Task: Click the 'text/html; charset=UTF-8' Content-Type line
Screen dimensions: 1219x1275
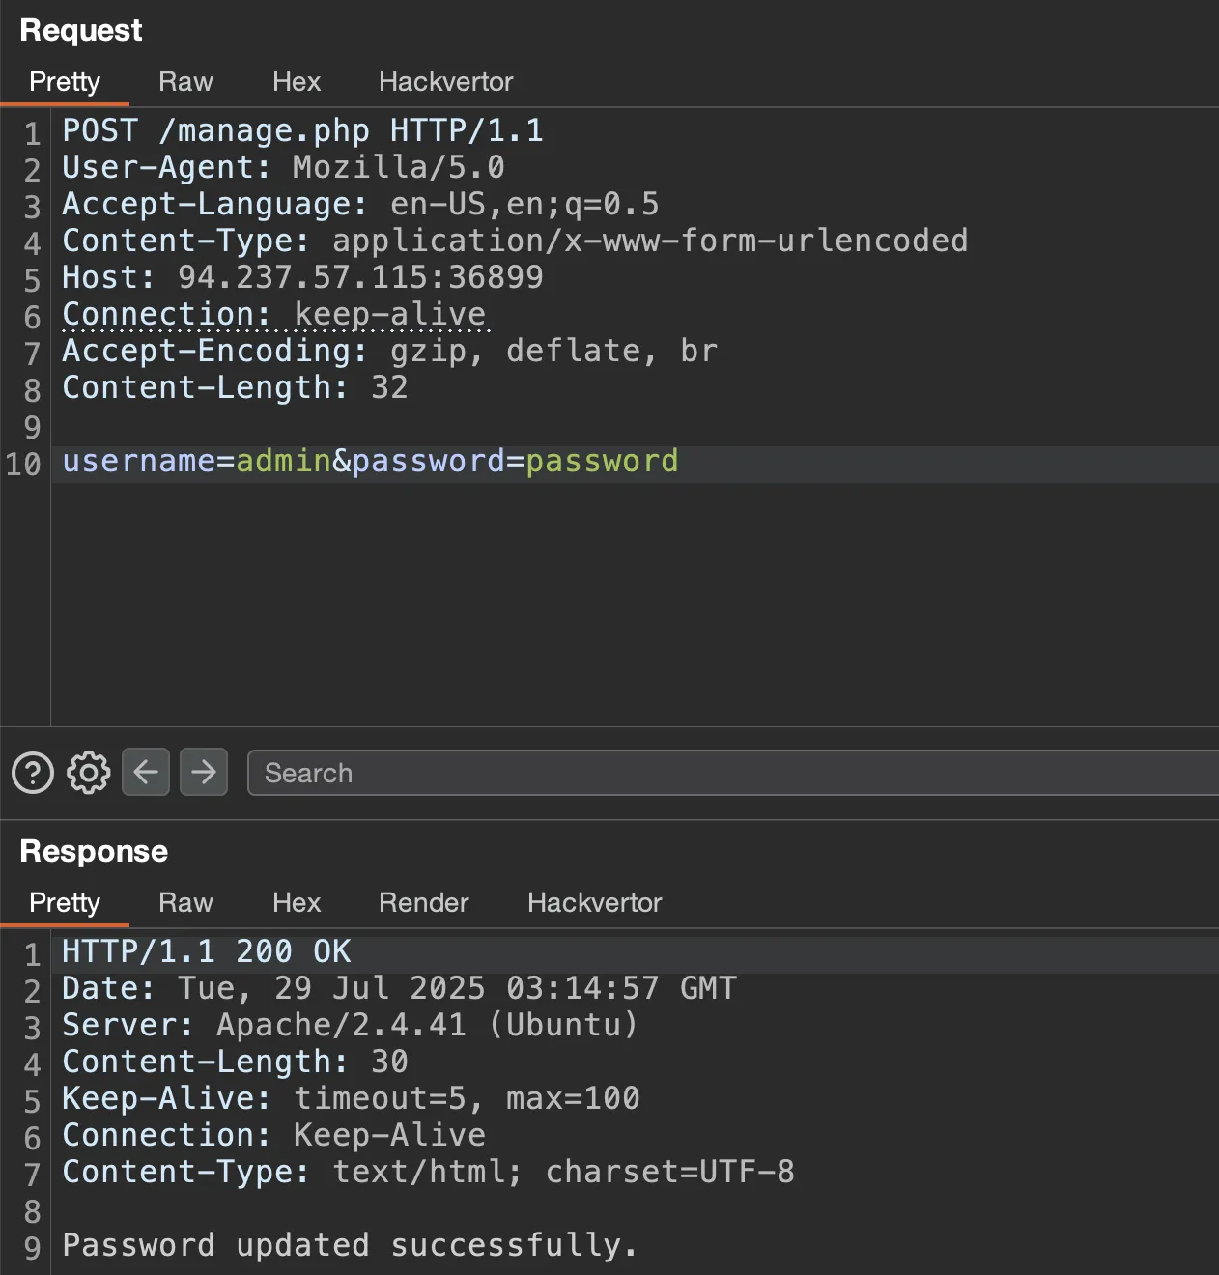Action: coord(429,1172)
